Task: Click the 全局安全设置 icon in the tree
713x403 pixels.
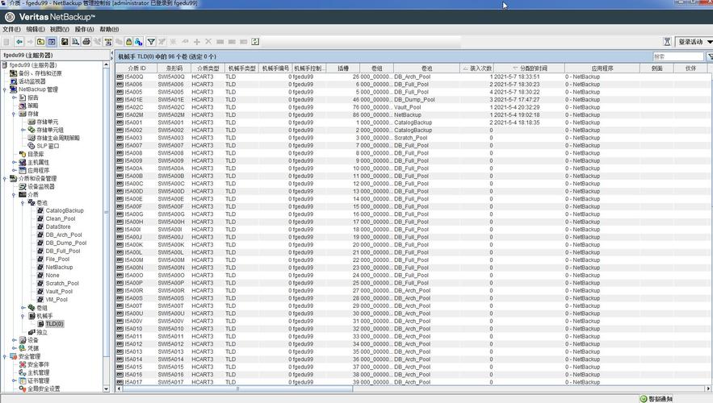Action: [23, 389]
